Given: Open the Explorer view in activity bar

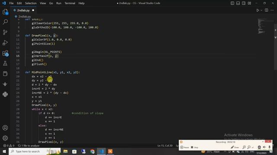Looking at the screenshot, I should 5,12.
